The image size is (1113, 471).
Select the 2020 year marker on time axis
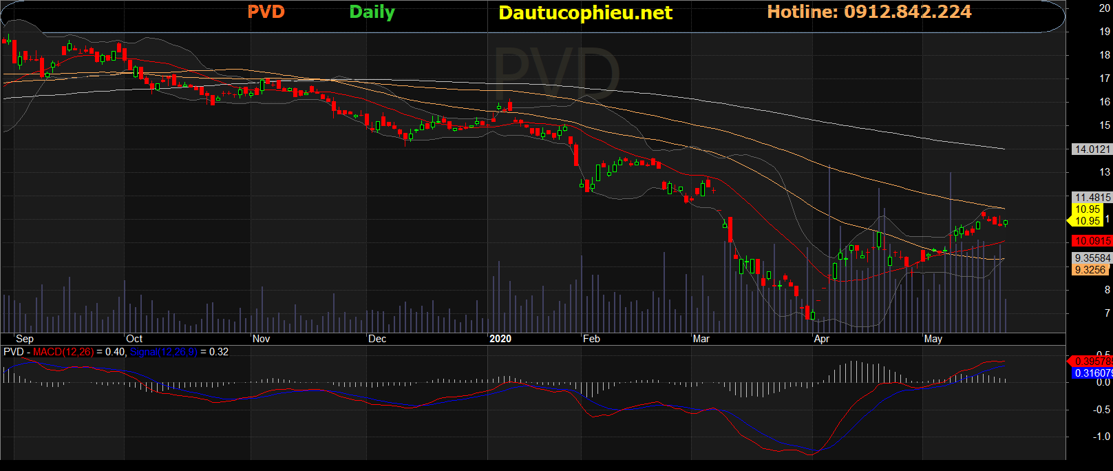tap(500, 339)
